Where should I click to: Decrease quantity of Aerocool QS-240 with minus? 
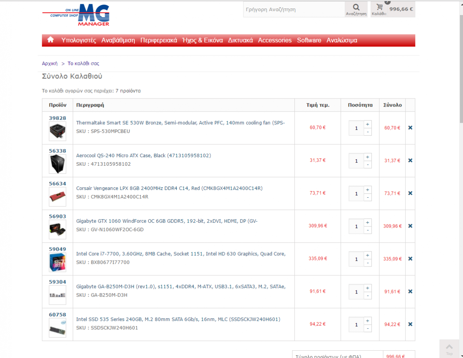point(368,165)
